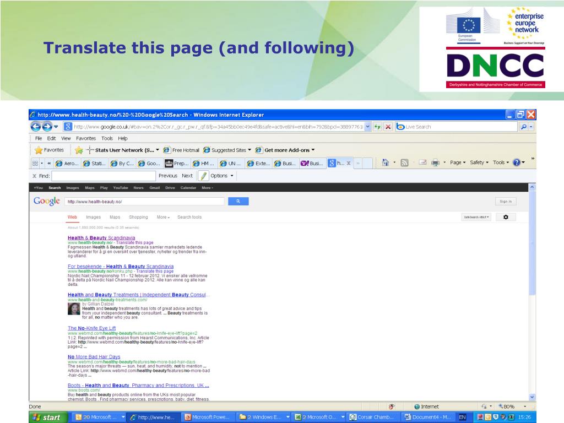Open Find bar Options dropdown
The width and height of the screenshot is (564, 423).
pyautogui.click(x=221, y=176)
